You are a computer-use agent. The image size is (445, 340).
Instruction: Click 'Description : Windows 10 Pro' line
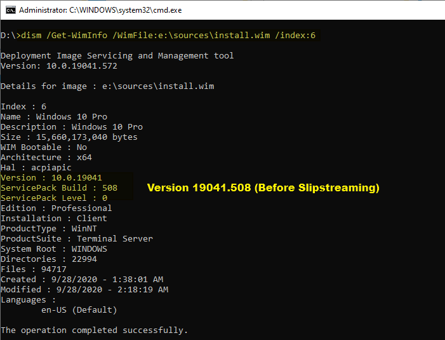click(72, 127)
